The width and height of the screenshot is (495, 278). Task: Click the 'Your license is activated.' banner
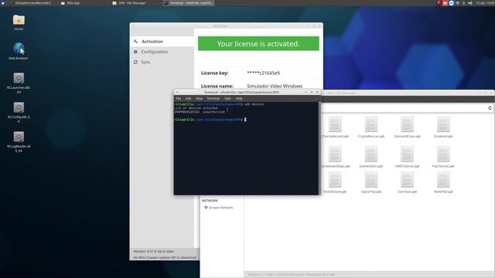(258, 43)
